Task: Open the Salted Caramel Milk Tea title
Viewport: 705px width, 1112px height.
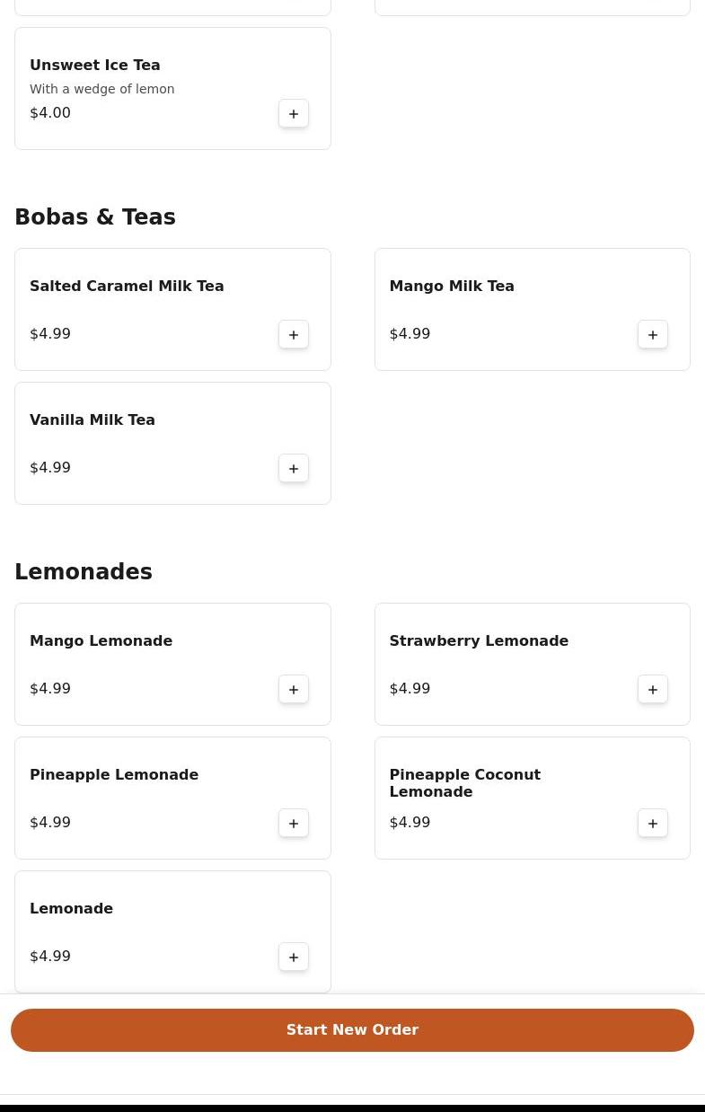Action: (x=127, y=286)
